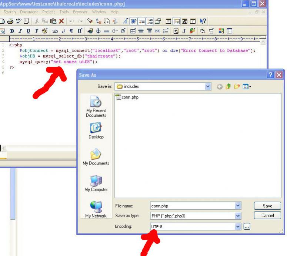Open the Window menu

click(99, 12)
